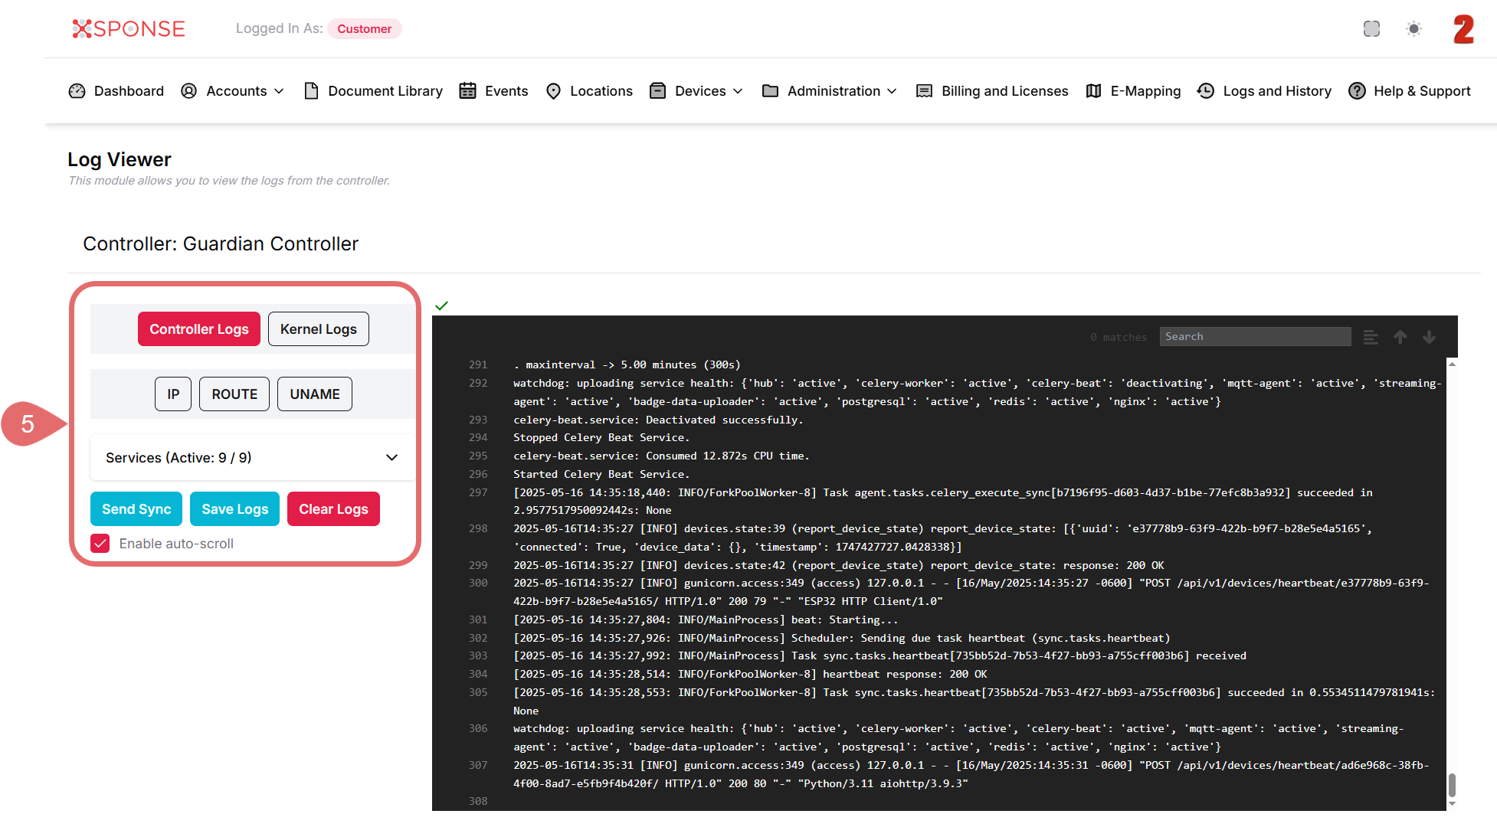Click the red Clear Logs button
The height and width of the screenshot is (827, 1497).
coord(333,509)
